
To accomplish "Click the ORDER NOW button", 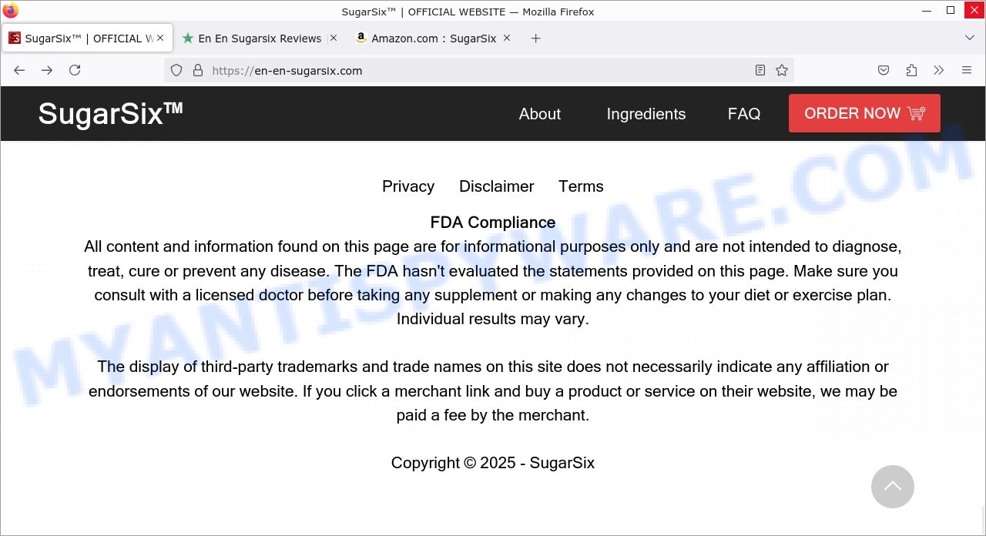I will coord(864,113).
